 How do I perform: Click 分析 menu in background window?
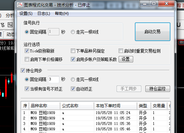click(10, 15)
